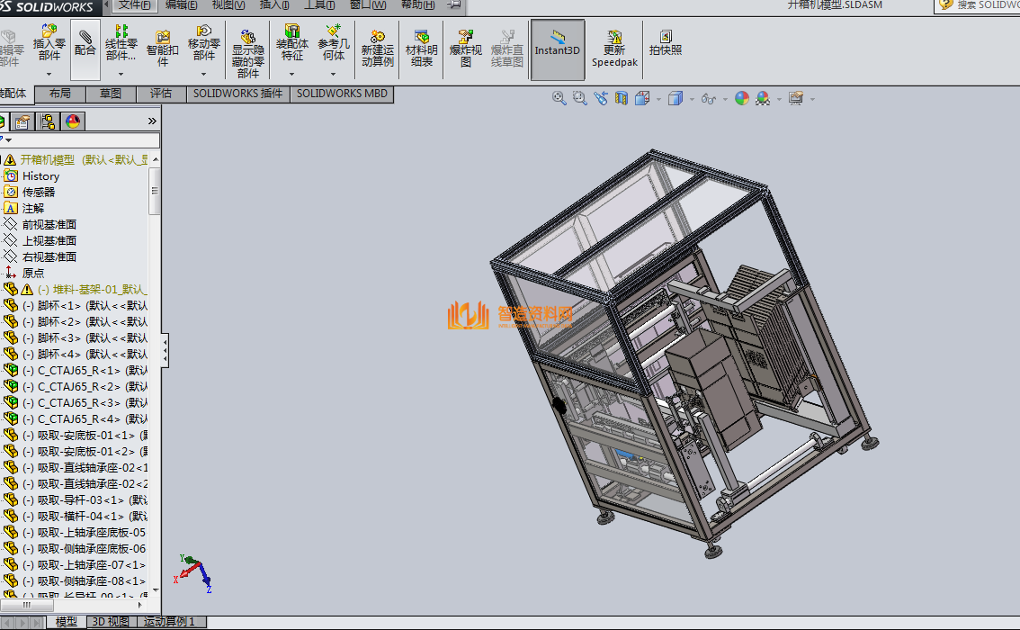1020x630 pixels.
Task: Open the ConfigurationManager tab in the panel
Action: (48, 121)
